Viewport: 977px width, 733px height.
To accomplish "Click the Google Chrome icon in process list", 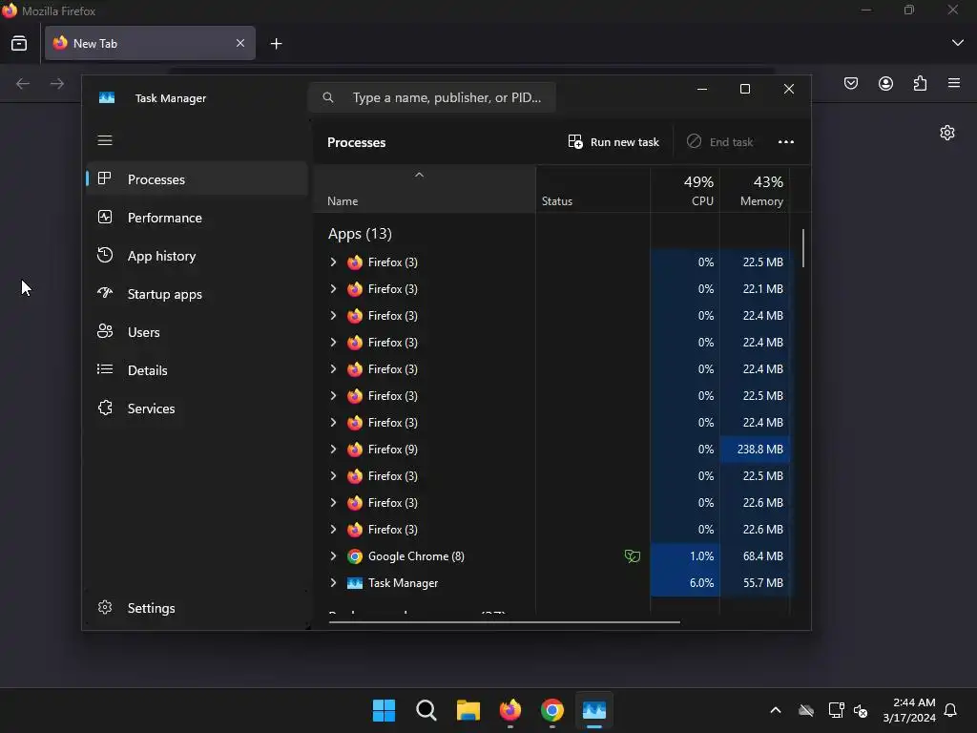I will tap(355, 556).
